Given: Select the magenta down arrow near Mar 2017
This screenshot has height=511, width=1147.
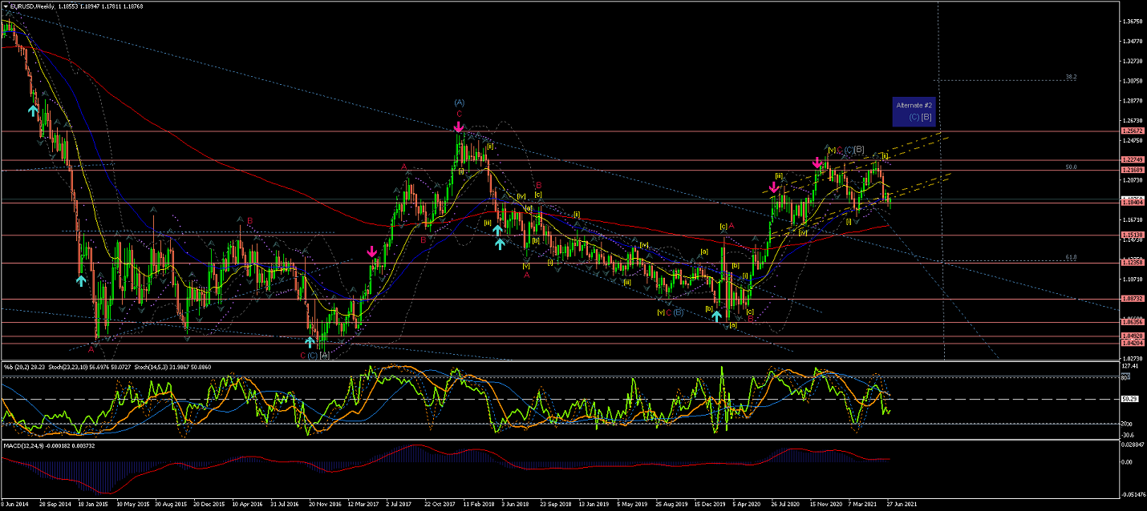Looking at the screenshot, I should click(x=372, y=252).
